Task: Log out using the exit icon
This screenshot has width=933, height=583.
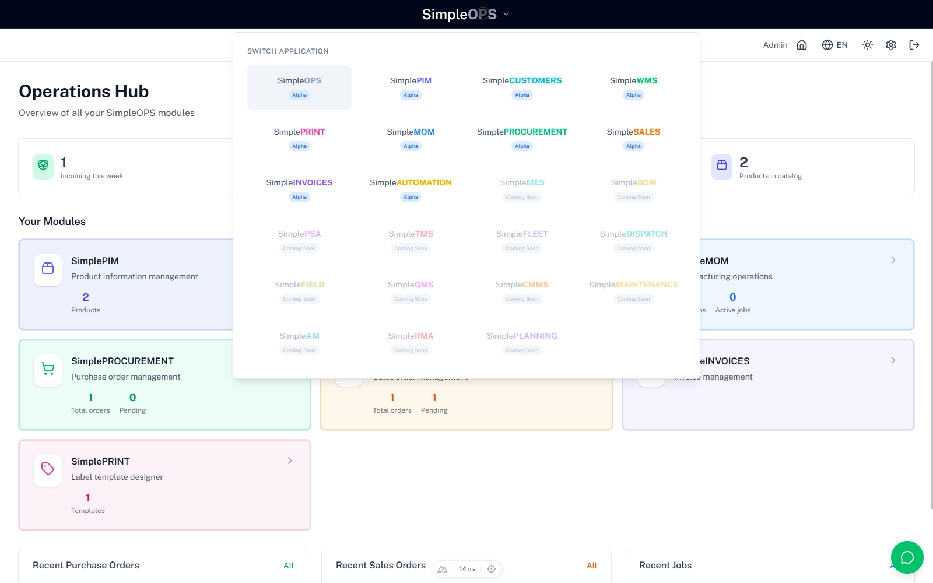Action: [914, 45]
